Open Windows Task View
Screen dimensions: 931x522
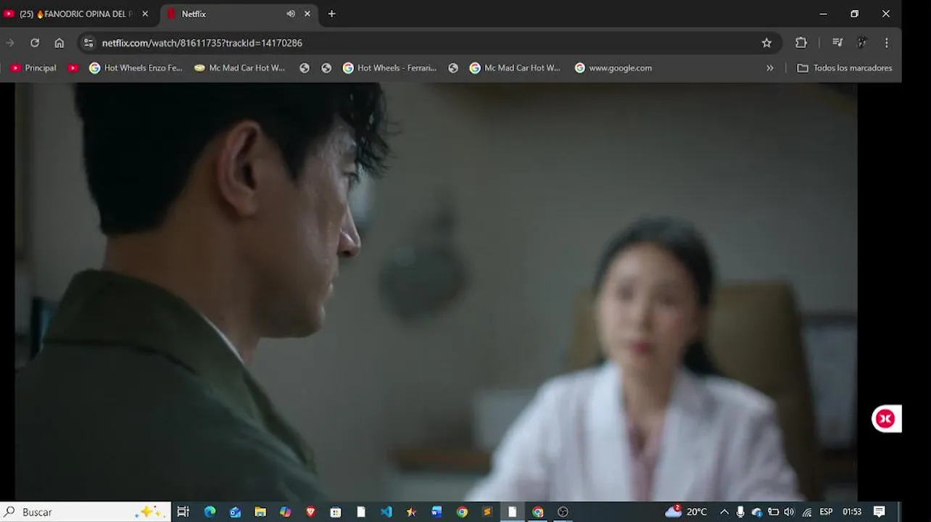[183, 512]
